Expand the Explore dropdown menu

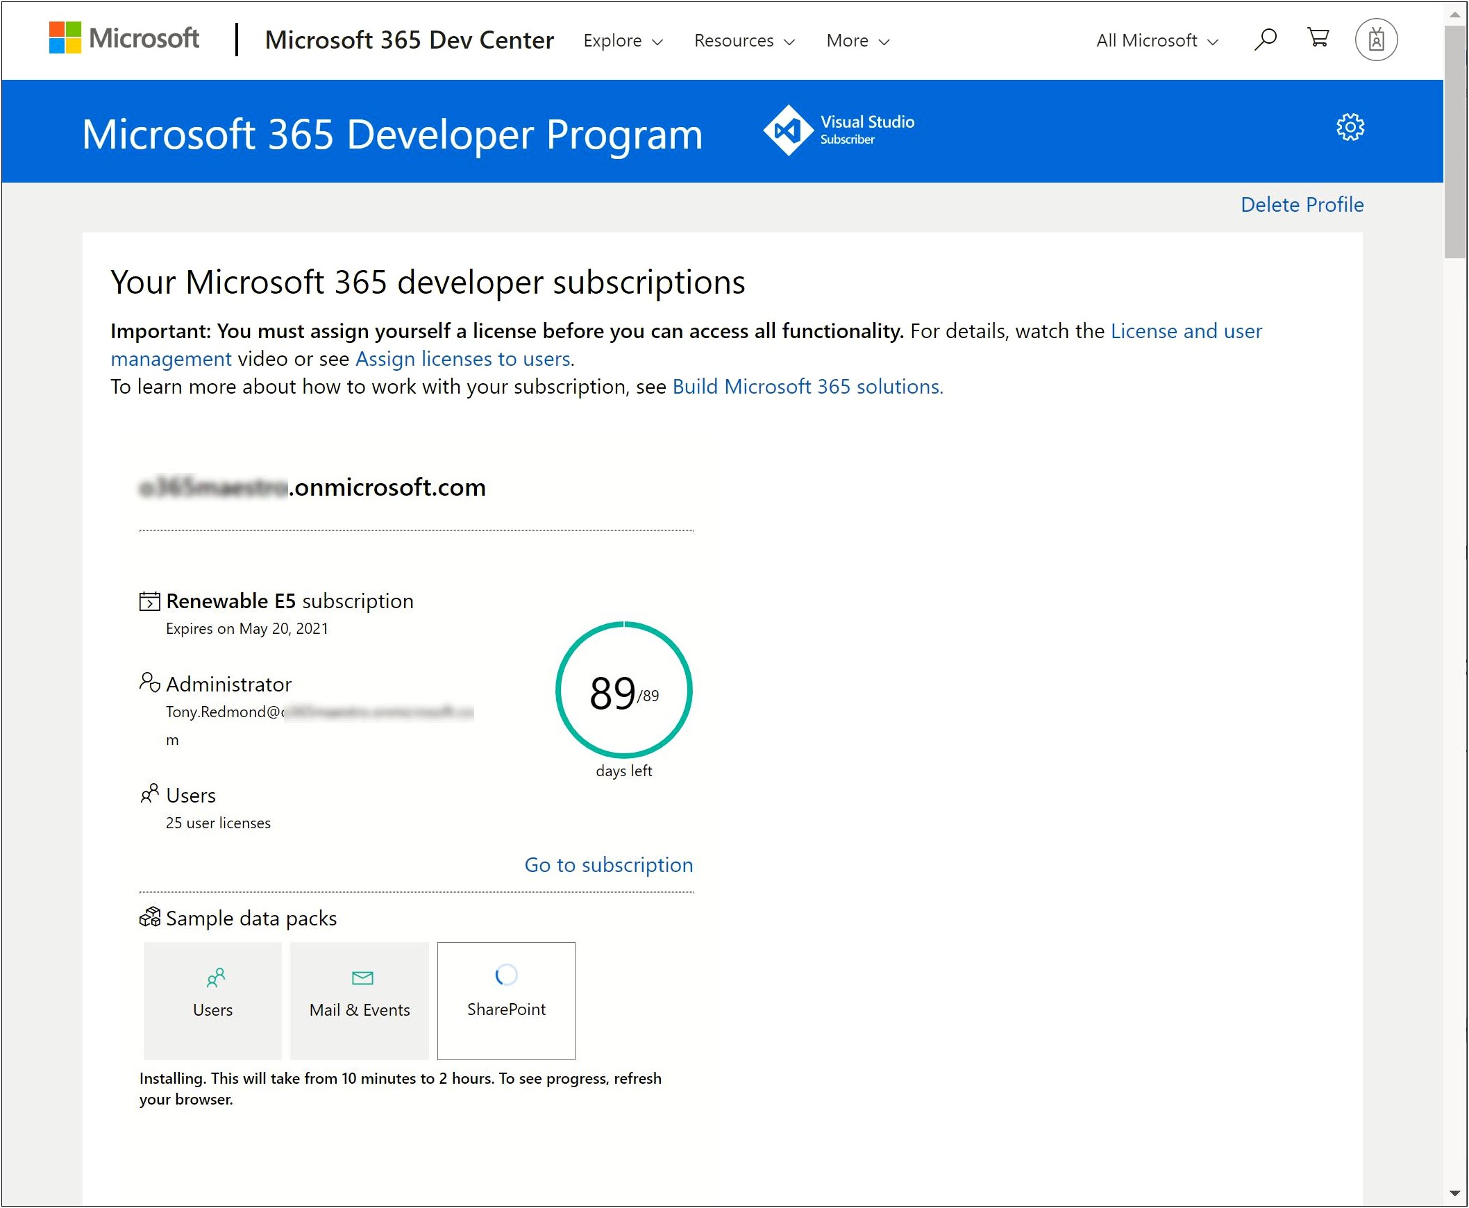[622, 40]
